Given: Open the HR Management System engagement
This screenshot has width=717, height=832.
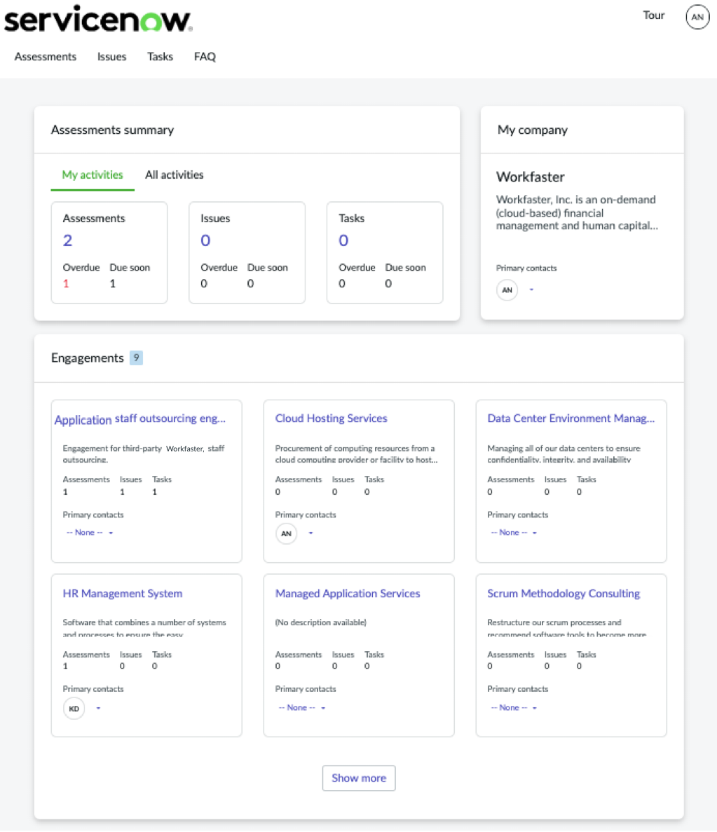Looking at the screenshot, I should click(123, 593).
